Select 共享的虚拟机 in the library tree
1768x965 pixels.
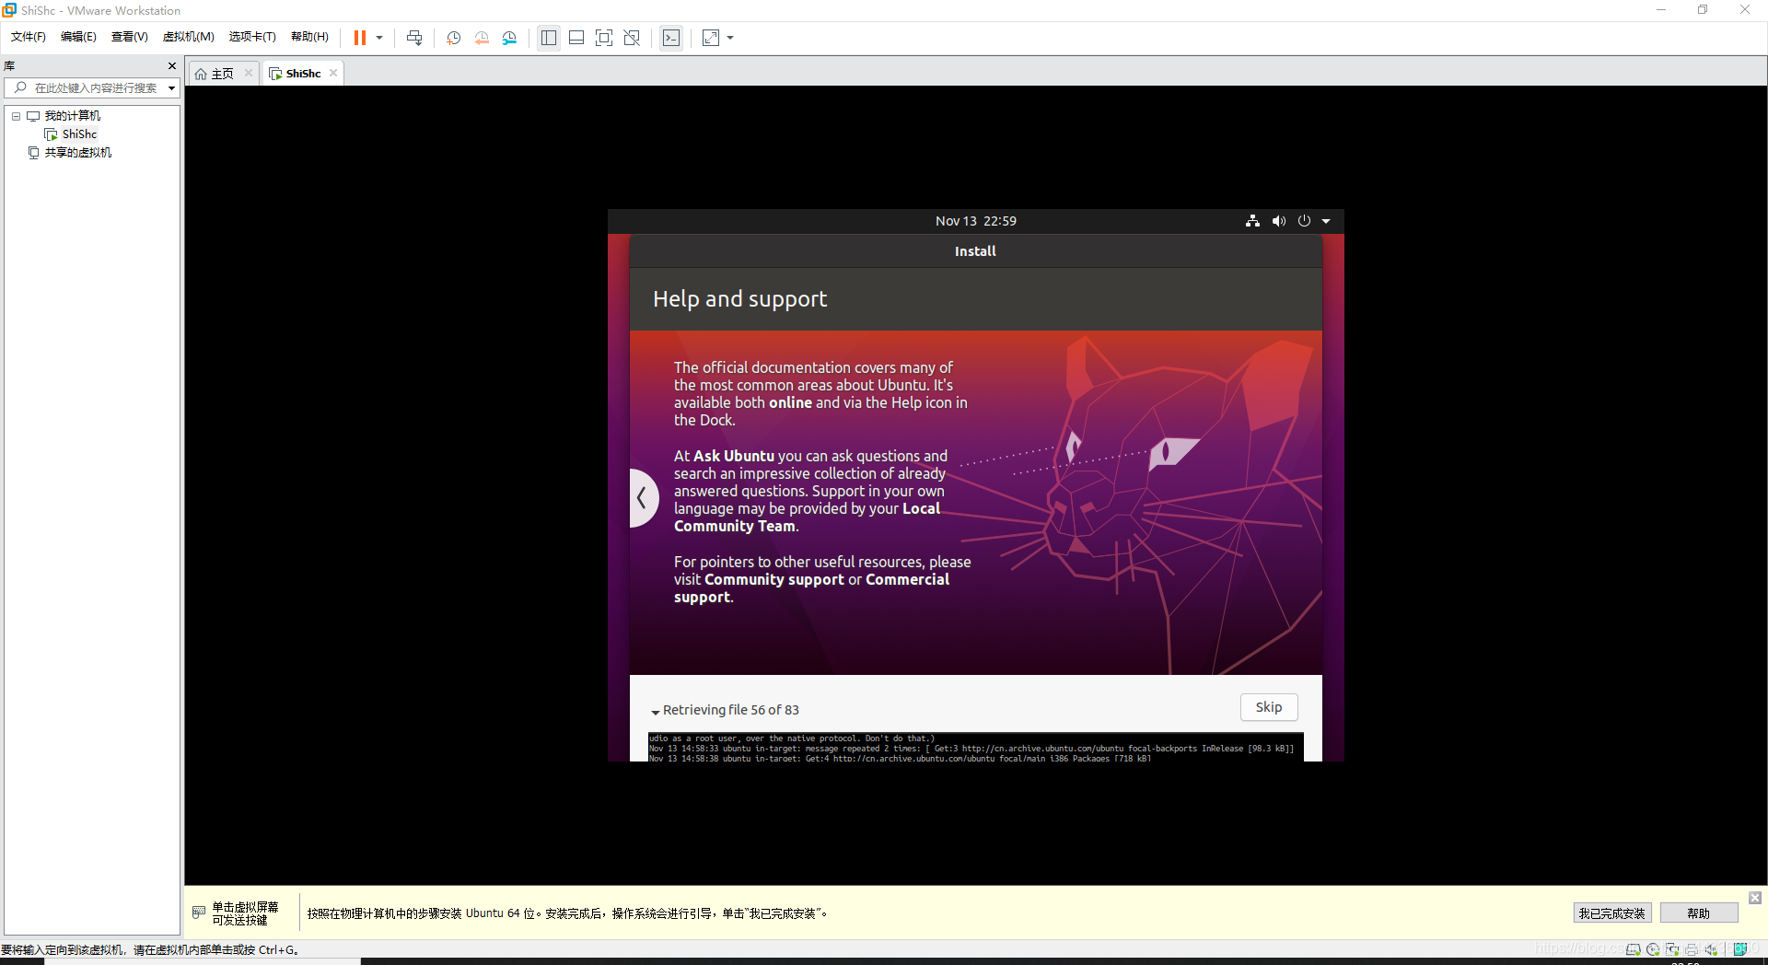click(x=78, y=153)
